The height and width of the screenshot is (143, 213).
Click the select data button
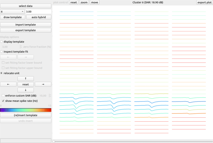(25, 6)
